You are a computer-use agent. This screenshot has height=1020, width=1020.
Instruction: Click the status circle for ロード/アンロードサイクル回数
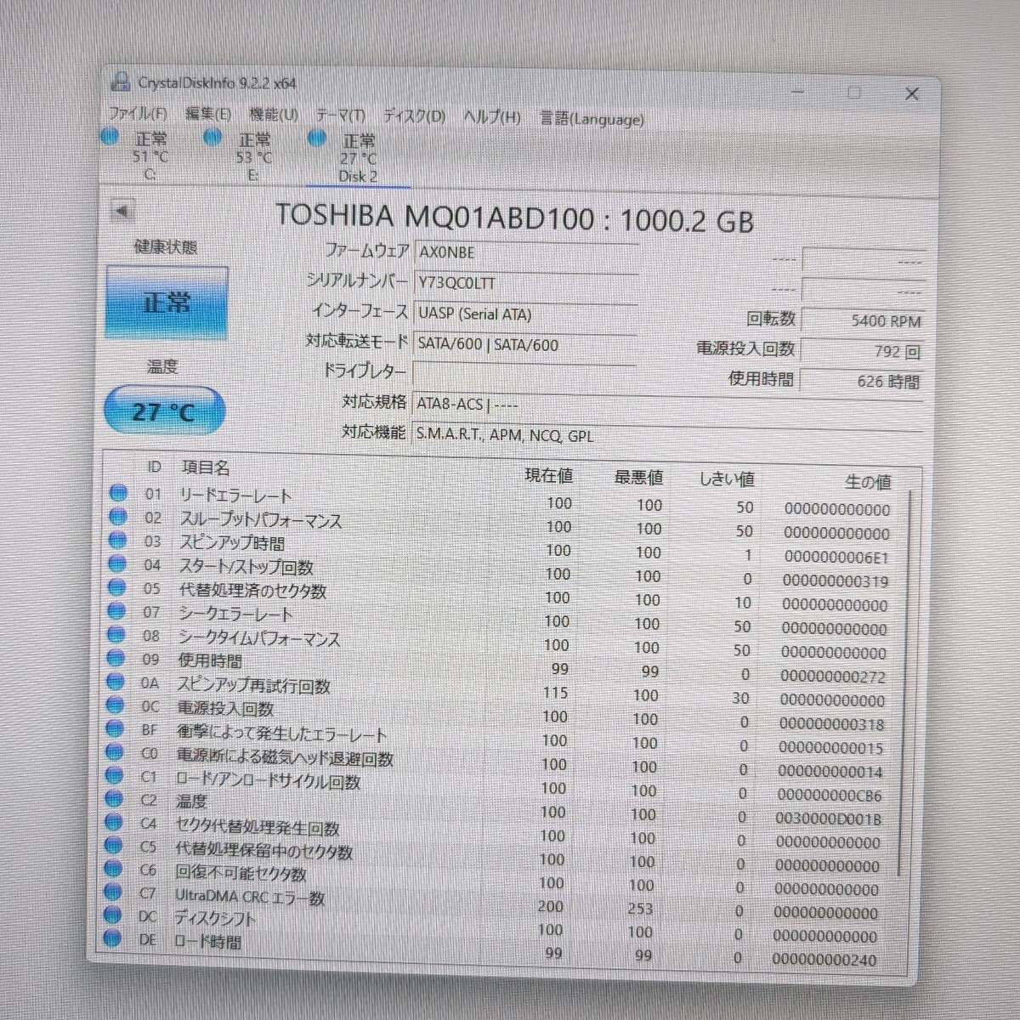(x=113, y=775)
